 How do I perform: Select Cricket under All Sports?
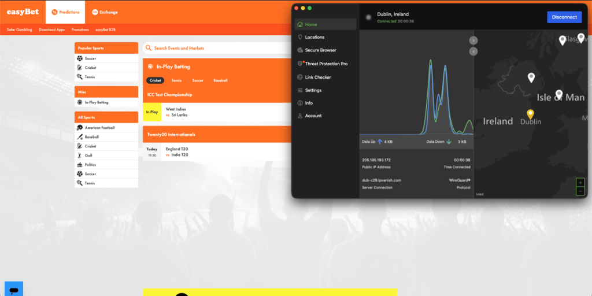coord(106,146)
